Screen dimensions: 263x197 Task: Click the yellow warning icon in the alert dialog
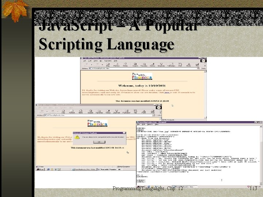tap(77, 137)
